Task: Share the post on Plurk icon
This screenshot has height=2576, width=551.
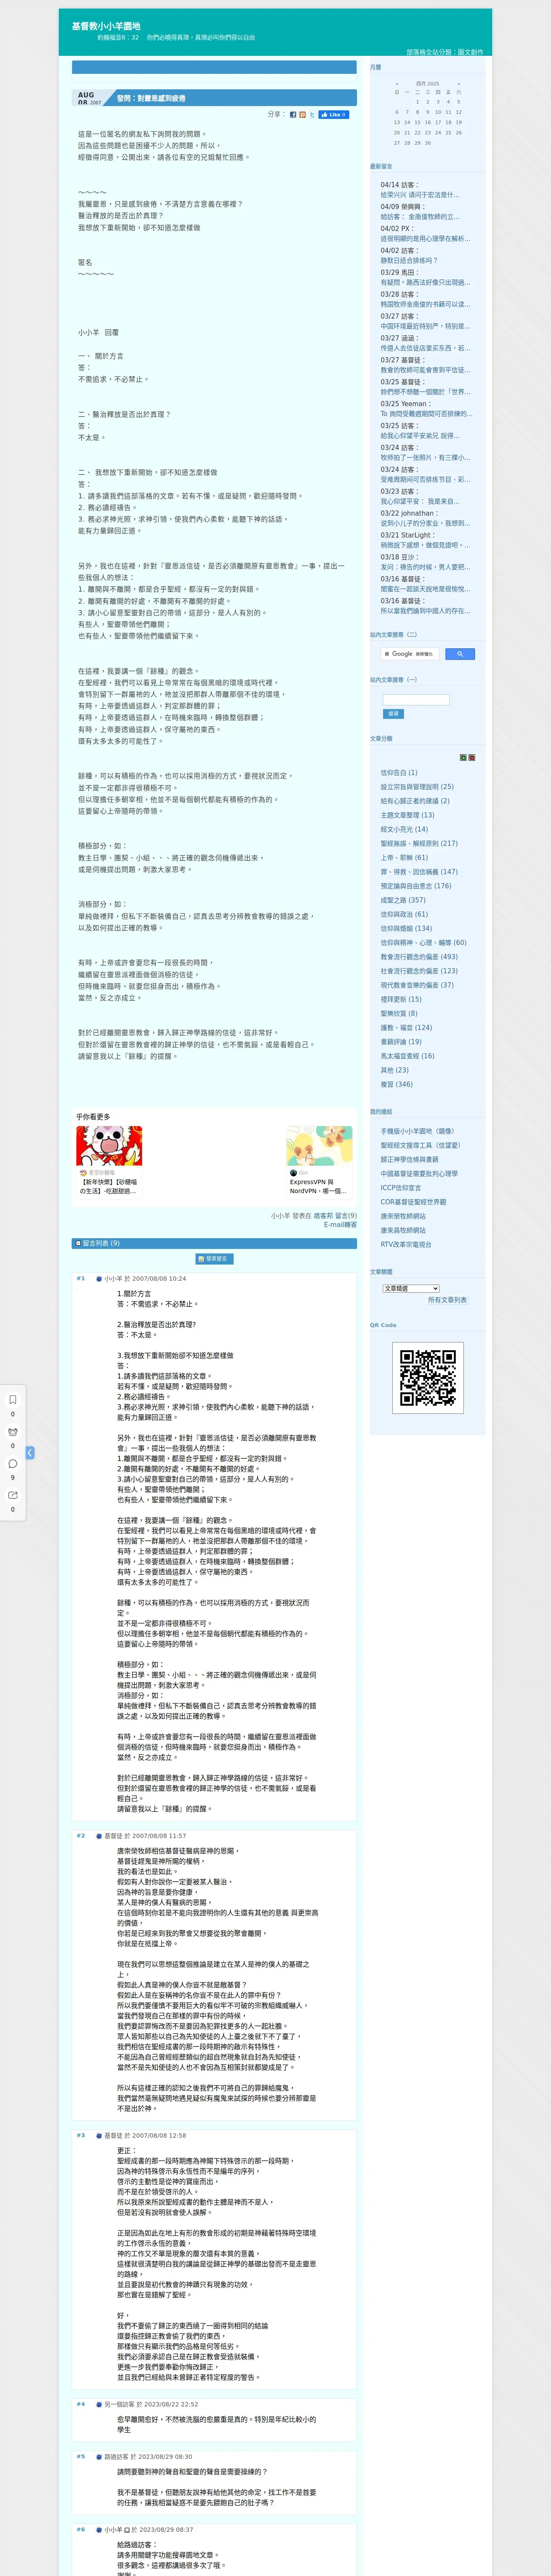Action: 303,115
